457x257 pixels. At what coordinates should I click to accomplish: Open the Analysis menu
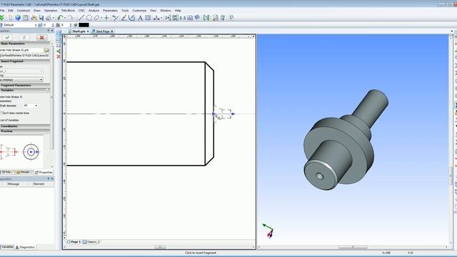click(94, 11)
